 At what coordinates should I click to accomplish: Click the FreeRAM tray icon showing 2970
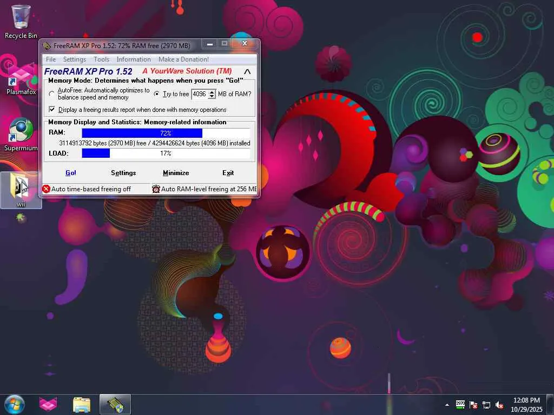(460, 404)
